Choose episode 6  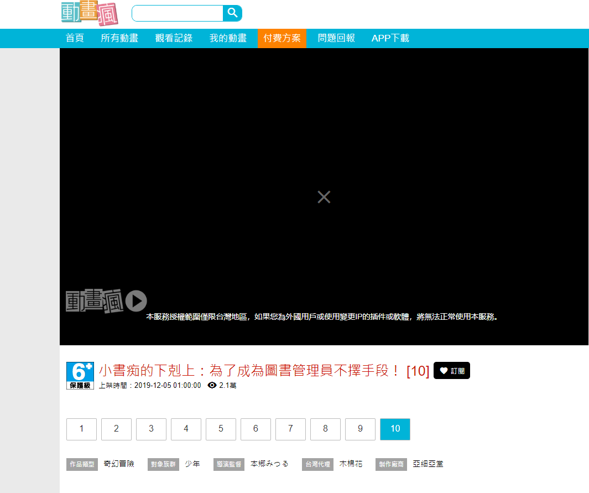[x=256, y=429]
